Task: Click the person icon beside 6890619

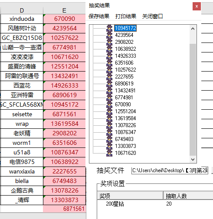Action: pyautogui.click(x=109, y=84)
